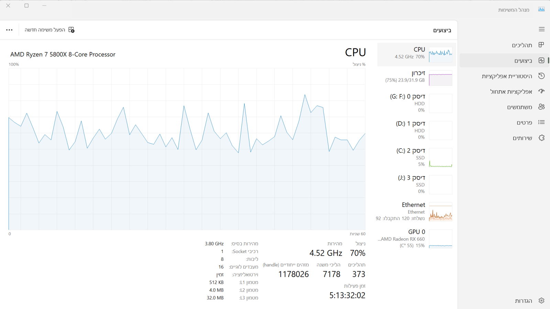The image size is (550, 309).
Task: Select Disk 3 (J:) SSD item
Action: click(417, 185)
